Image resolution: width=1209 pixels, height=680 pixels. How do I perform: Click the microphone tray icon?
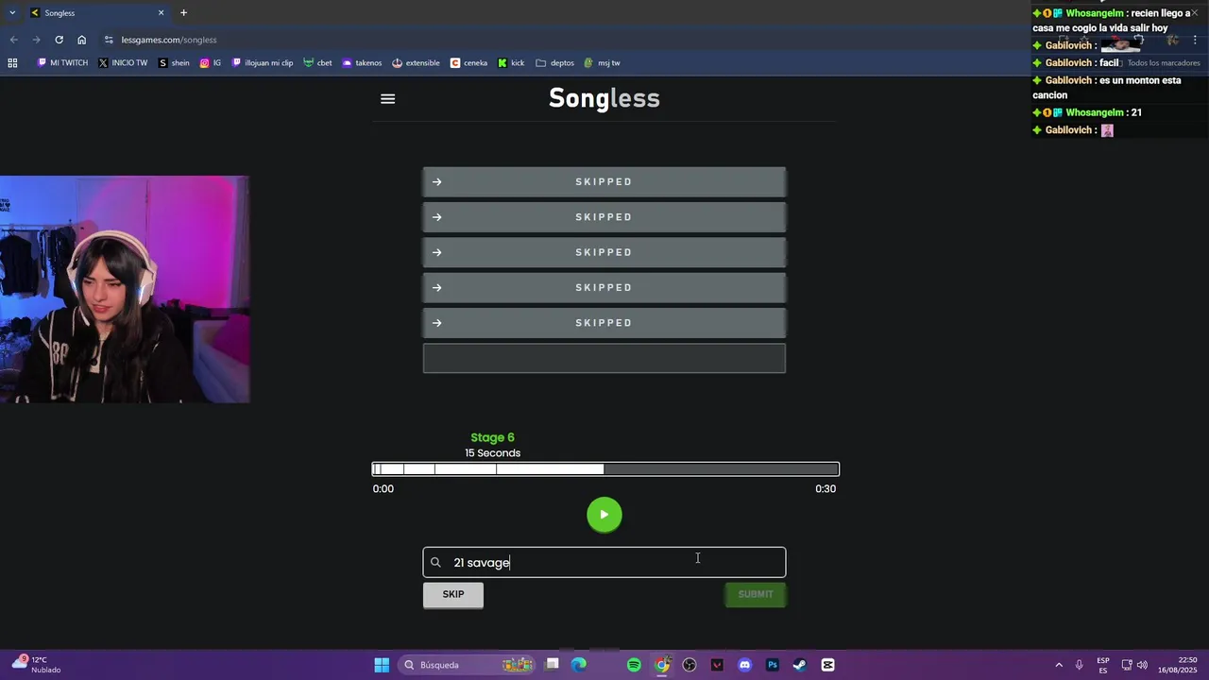coord(1079,665)
